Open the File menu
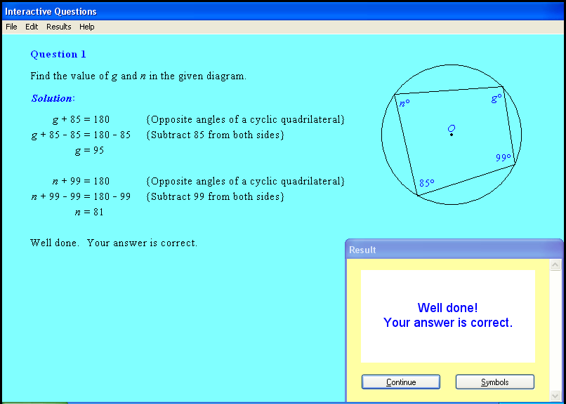Image resolution: width=566 pixels, height=404 pixels. pos(11,27)
